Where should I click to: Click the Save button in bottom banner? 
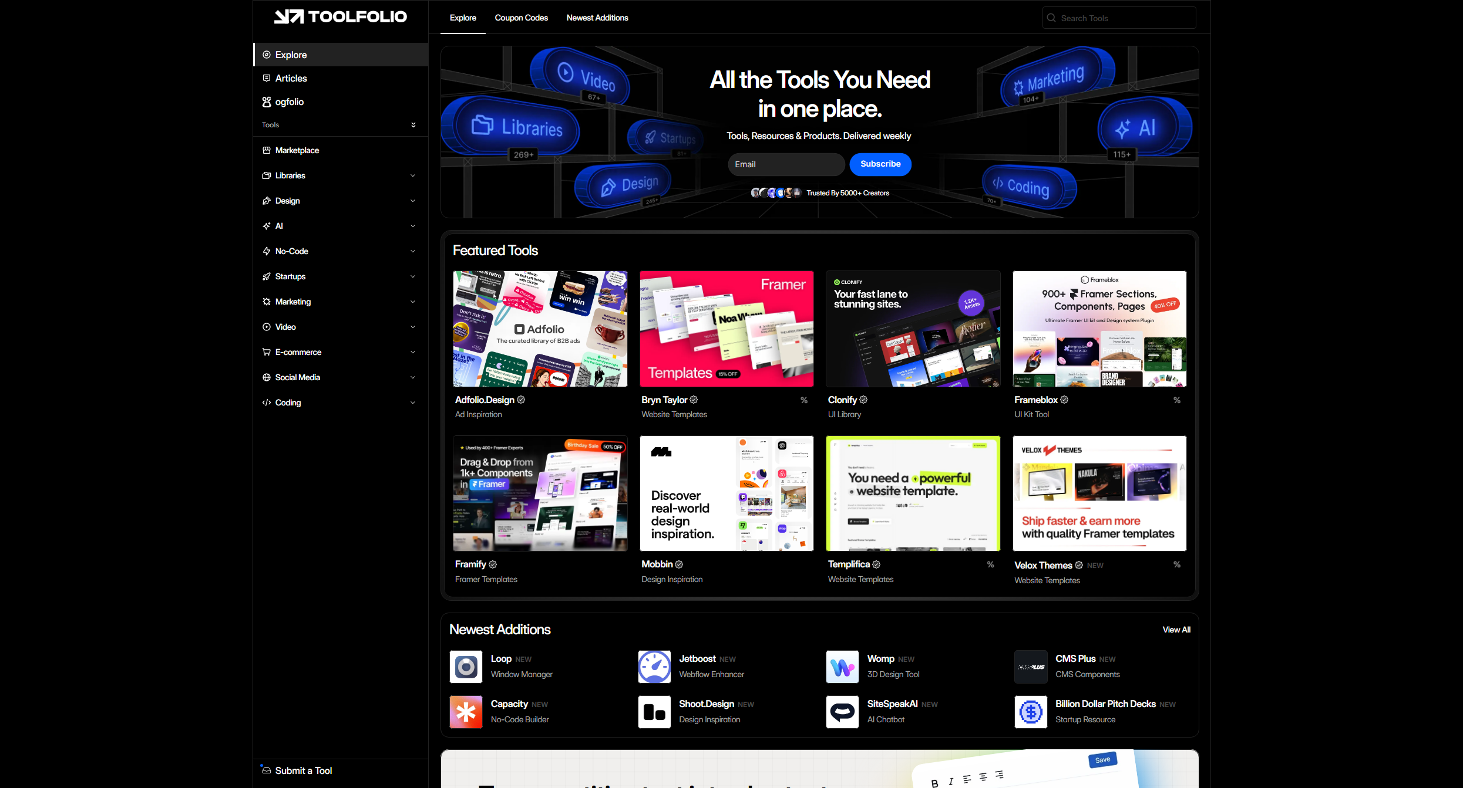point(1103,760)
